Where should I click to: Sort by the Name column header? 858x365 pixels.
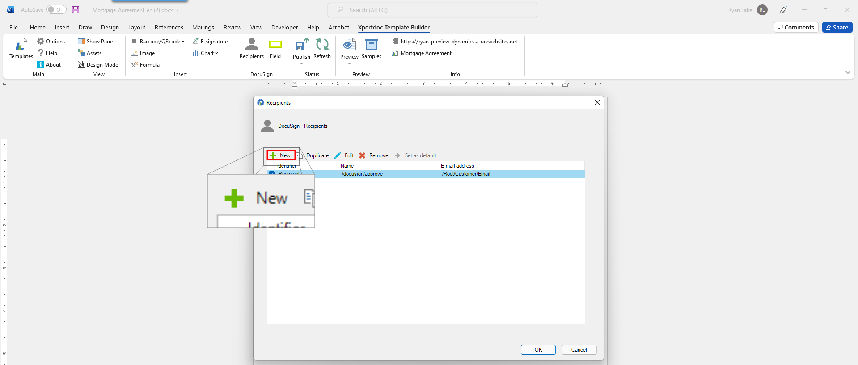[347, 166]
